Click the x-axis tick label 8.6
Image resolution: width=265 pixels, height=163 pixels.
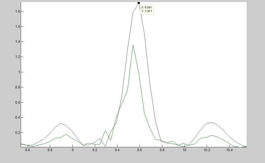pos(28,150)
